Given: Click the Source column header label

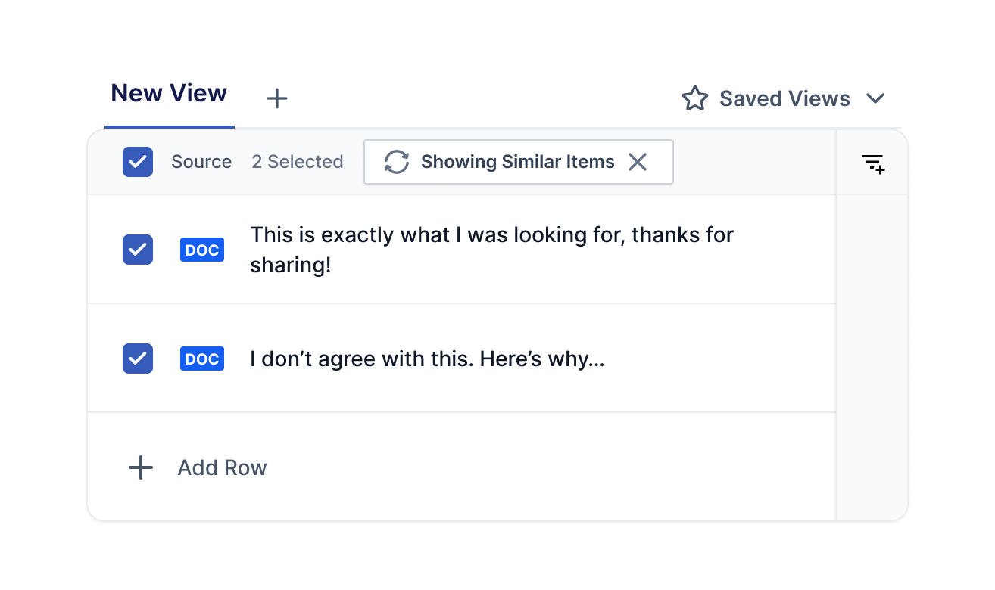Looking at the screenshot, I should click(x=201, y=162).
